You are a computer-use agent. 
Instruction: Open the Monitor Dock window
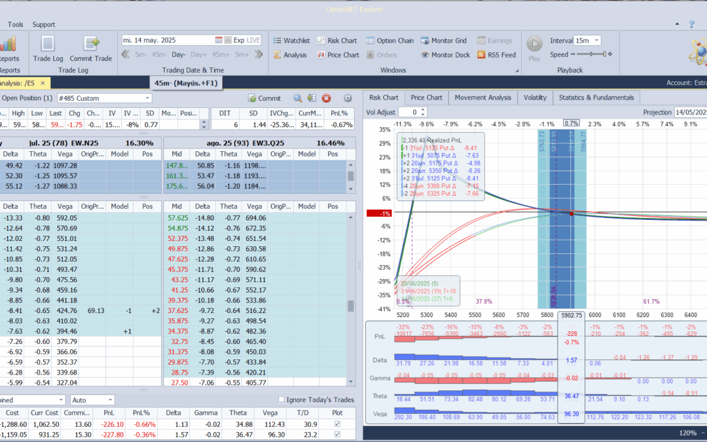tap(446, 55)
